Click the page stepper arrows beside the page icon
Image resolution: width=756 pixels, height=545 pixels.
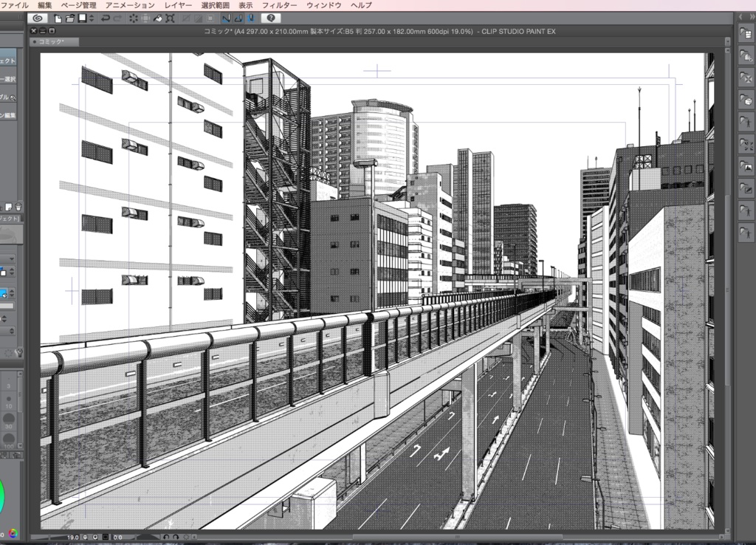tap(91, 18)
